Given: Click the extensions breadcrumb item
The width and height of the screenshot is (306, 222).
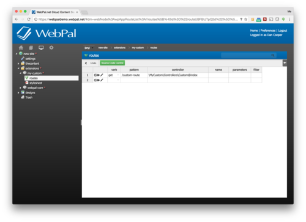Looking at the screenshot, I should [119, 48].
